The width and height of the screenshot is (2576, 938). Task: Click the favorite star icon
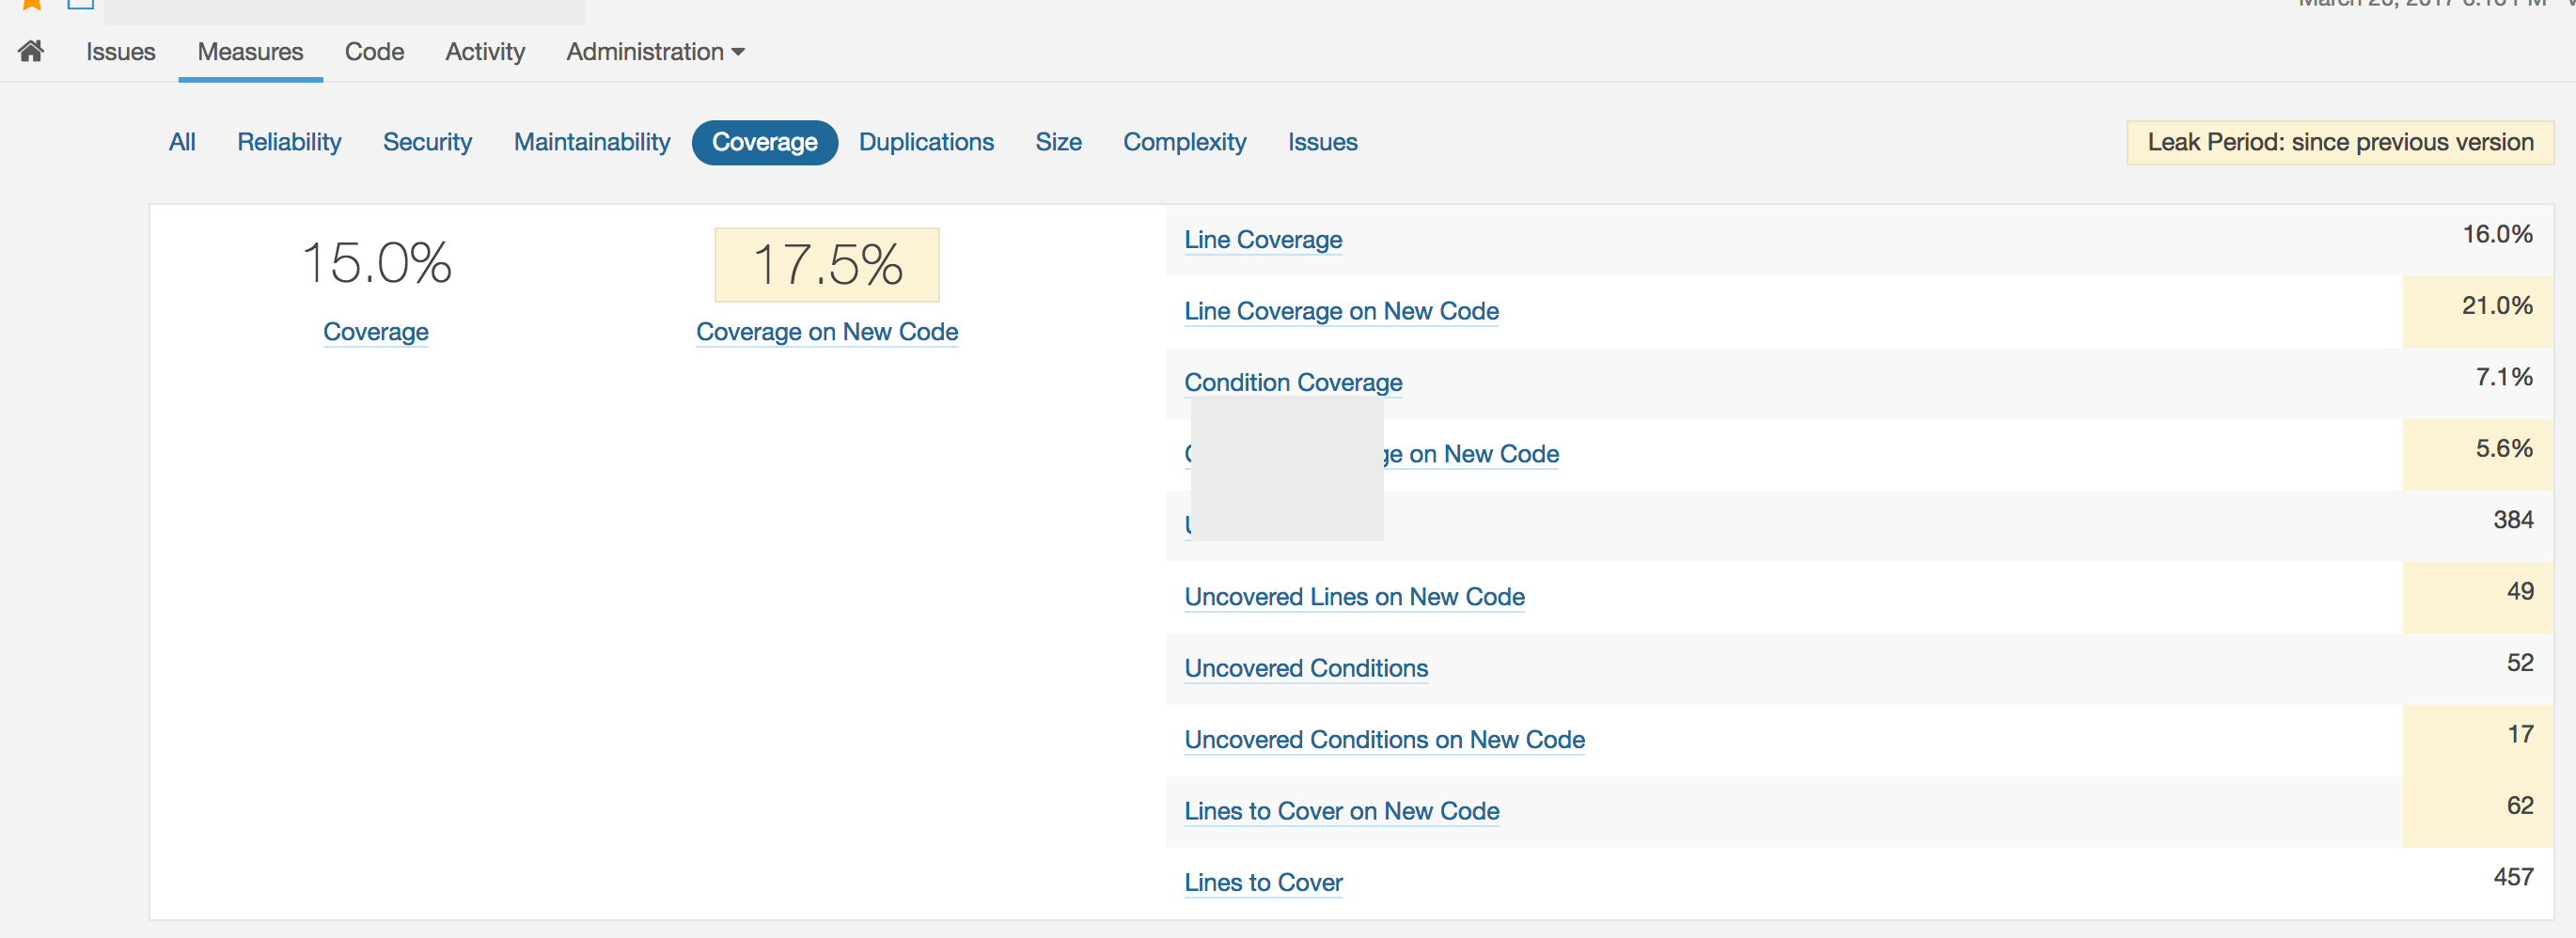coord(32,4)
